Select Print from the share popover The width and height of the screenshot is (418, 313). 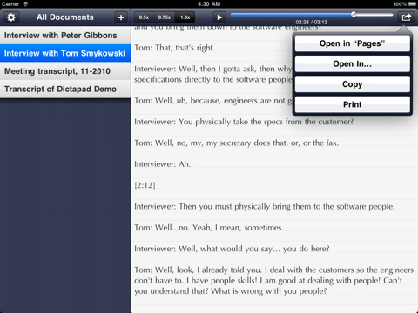(x=352, y=104)
